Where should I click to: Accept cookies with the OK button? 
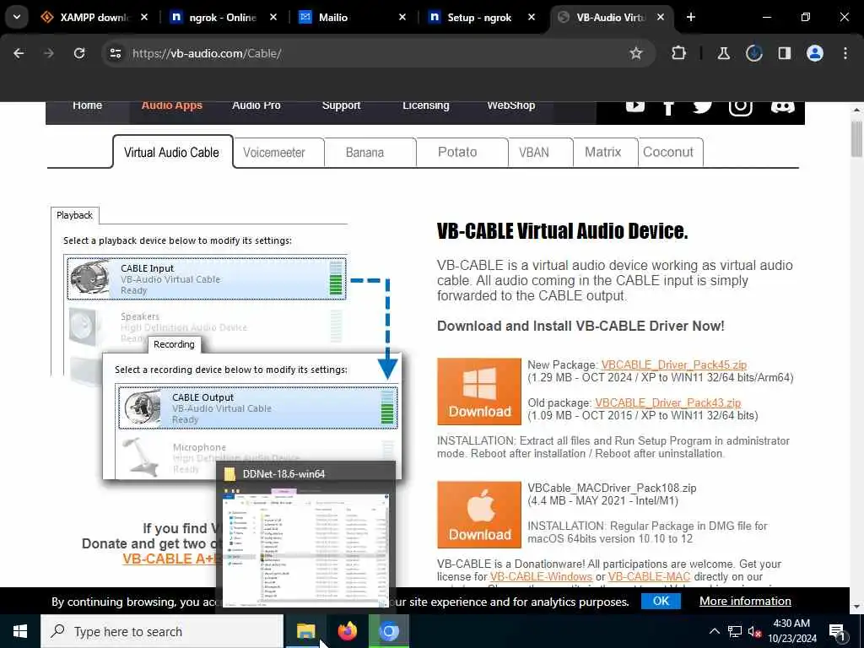coord(661,601)
